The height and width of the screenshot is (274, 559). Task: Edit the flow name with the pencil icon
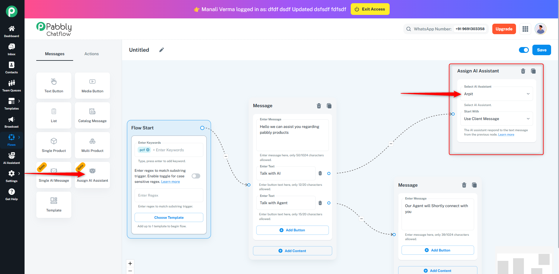pyautogui.click(x=161, y=50)
